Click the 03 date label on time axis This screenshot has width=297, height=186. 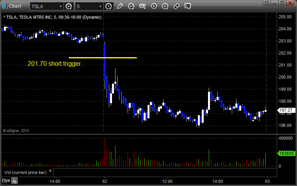click(x=267, y=181)
